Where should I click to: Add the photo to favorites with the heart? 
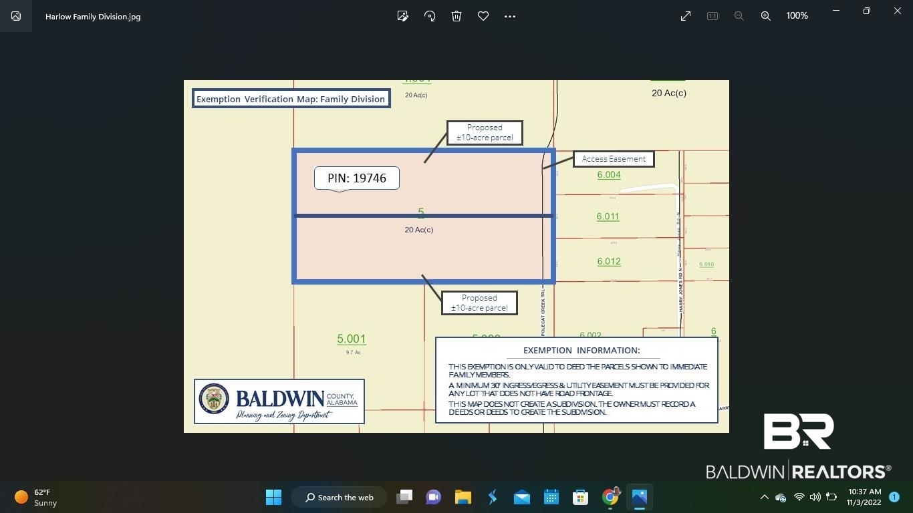pyautogui.click(x=483, y=16)
